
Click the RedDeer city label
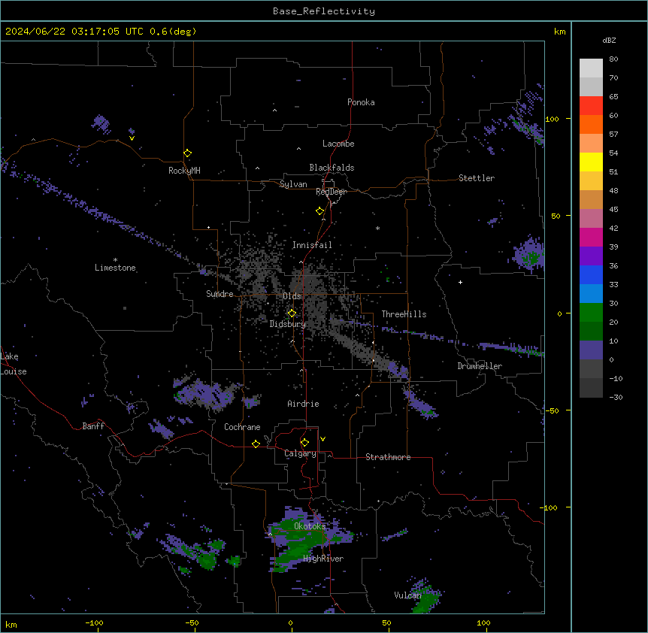coord(332,192)
